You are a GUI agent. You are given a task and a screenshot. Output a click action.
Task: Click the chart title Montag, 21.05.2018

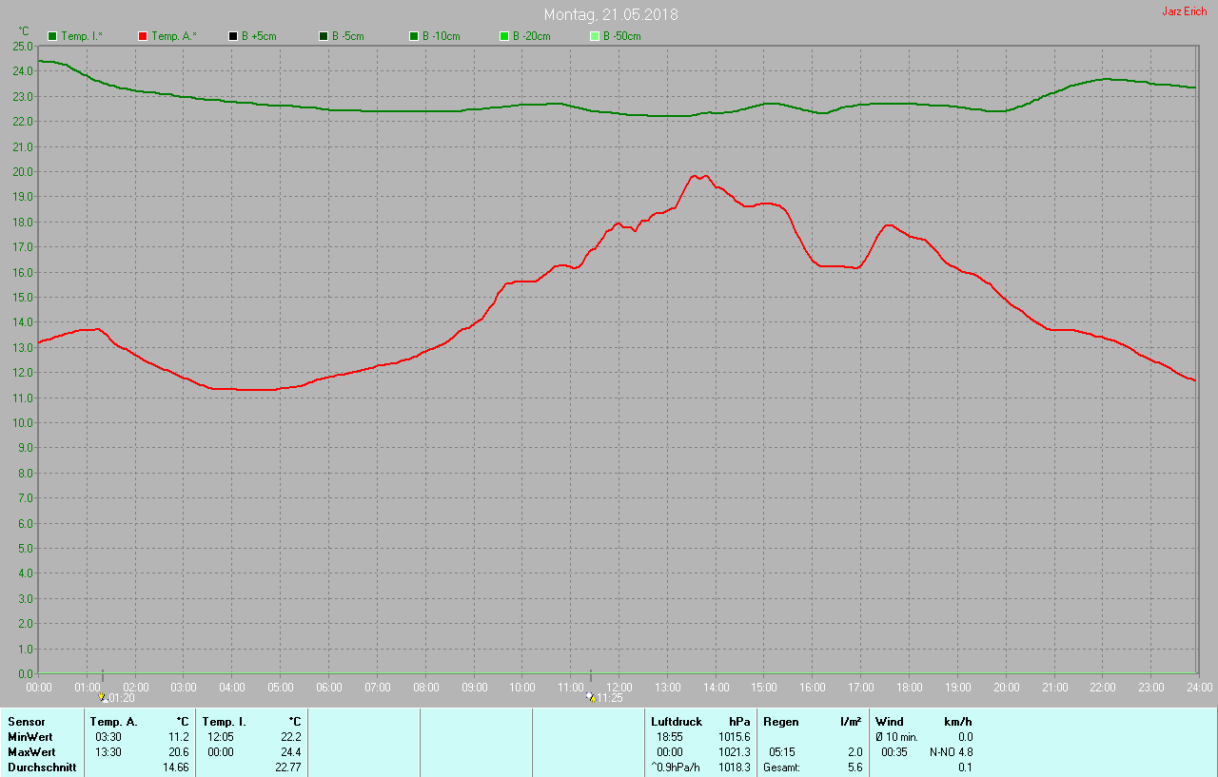pyautogui.click(x=611, y=15)
